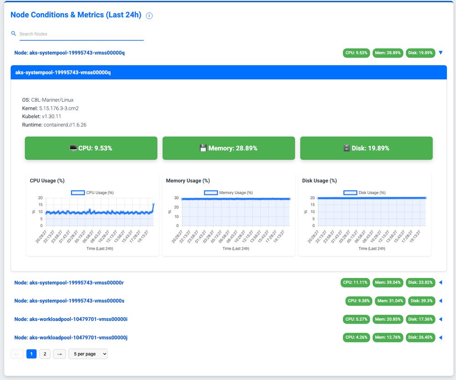The width and height of the screenshot is (456, 380).
Task: Click the blue aks-systempool-19995743-vmss00000q panel header
Action: point(228,72)
